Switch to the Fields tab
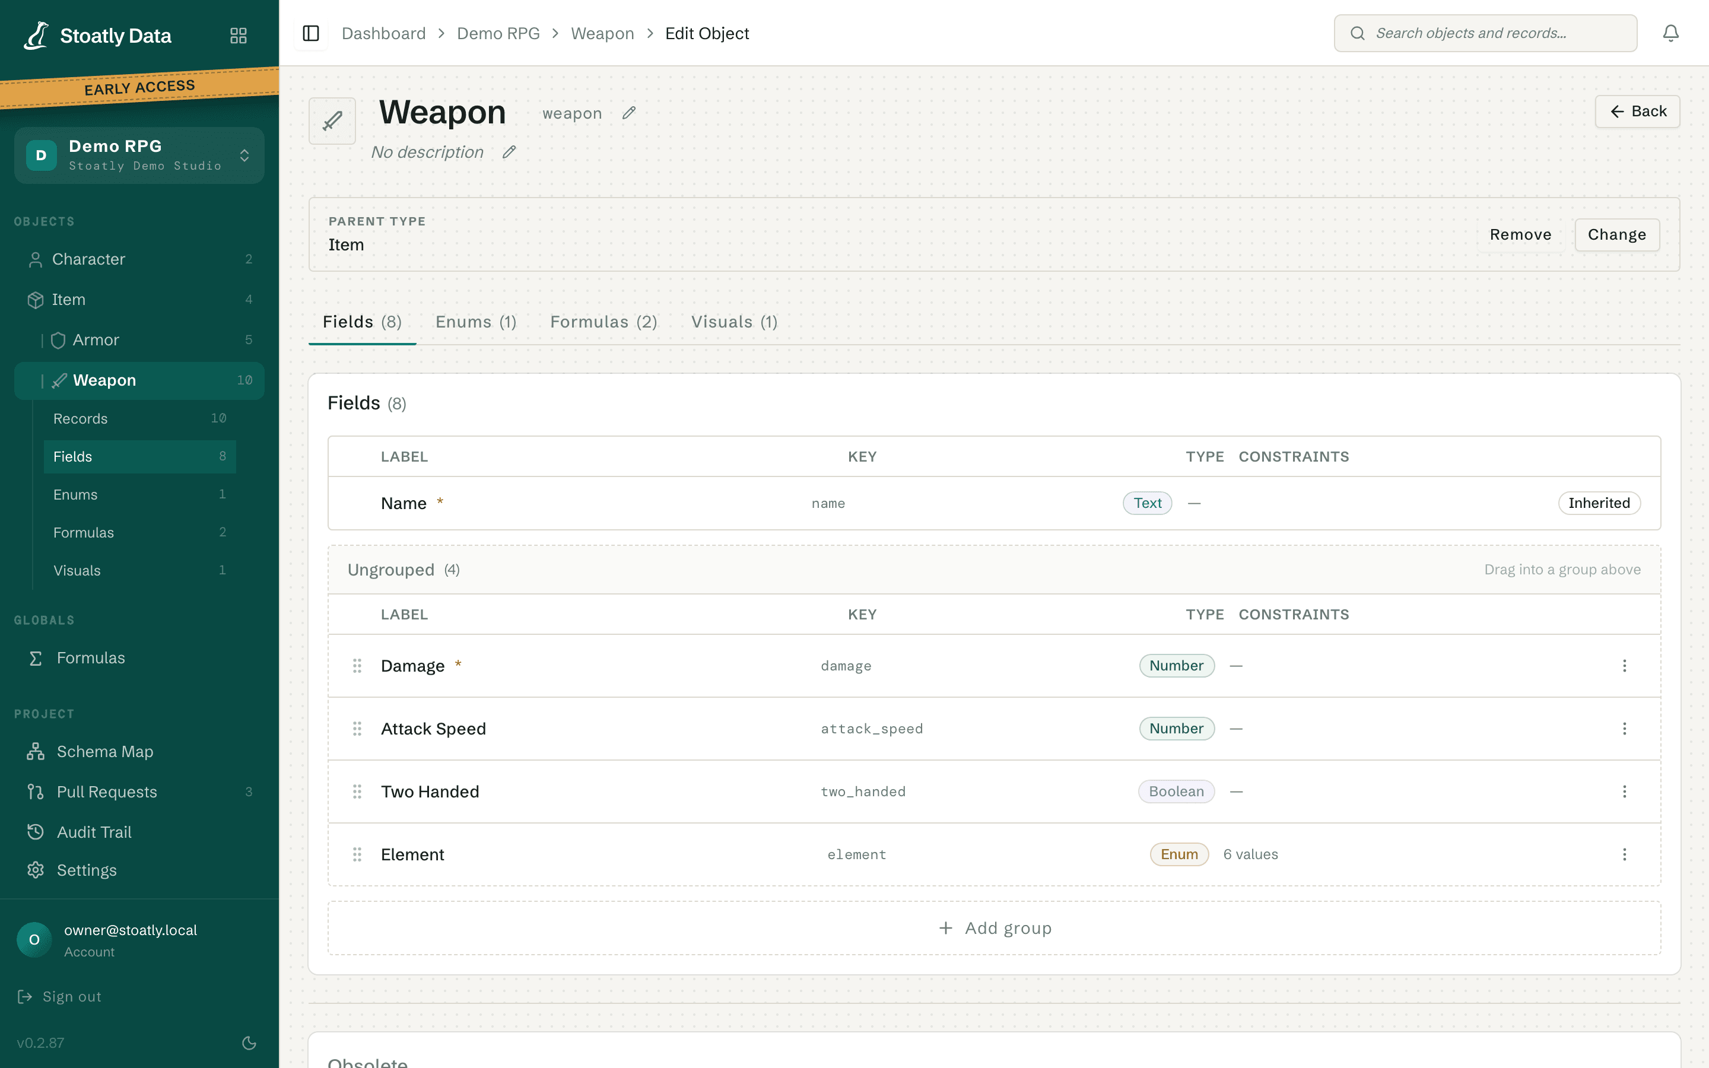This screenshot has height=1068, width=1709. [363, 322]
